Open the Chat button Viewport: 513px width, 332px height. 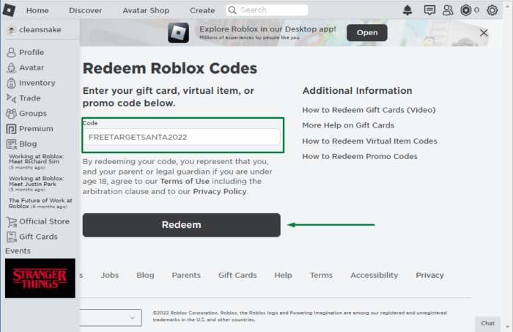pos(487,323)
